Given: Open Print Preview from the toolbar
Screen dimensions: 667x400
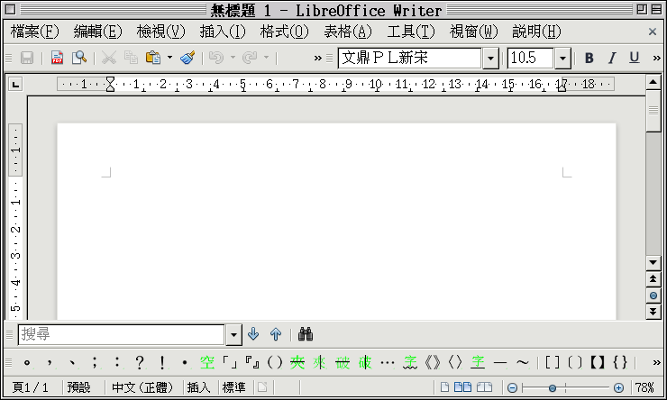Looking at the screenshot, I should coord(79,58).
